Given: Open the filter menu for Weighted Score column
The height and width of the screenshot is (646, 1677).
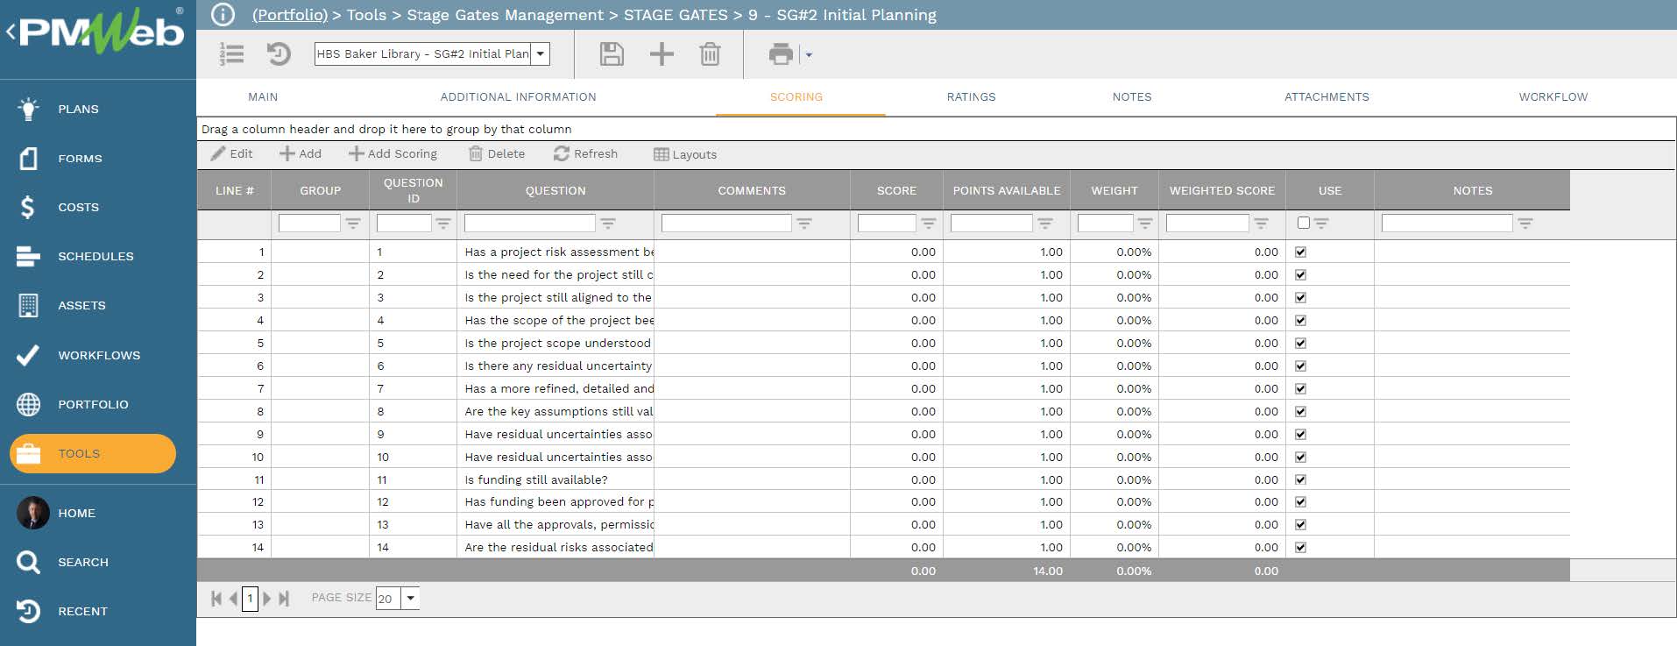Looking at the screenshot, I should (x=1262, y=224).
